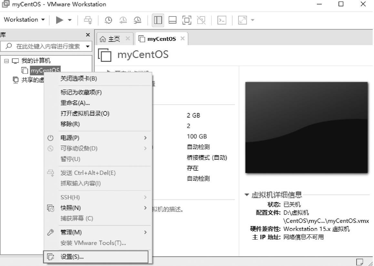Toggle the library sidebar view icon
Image resolution: width=374 pixels, height=266 pixels.
pyautogui.click(x=158, y=20)
